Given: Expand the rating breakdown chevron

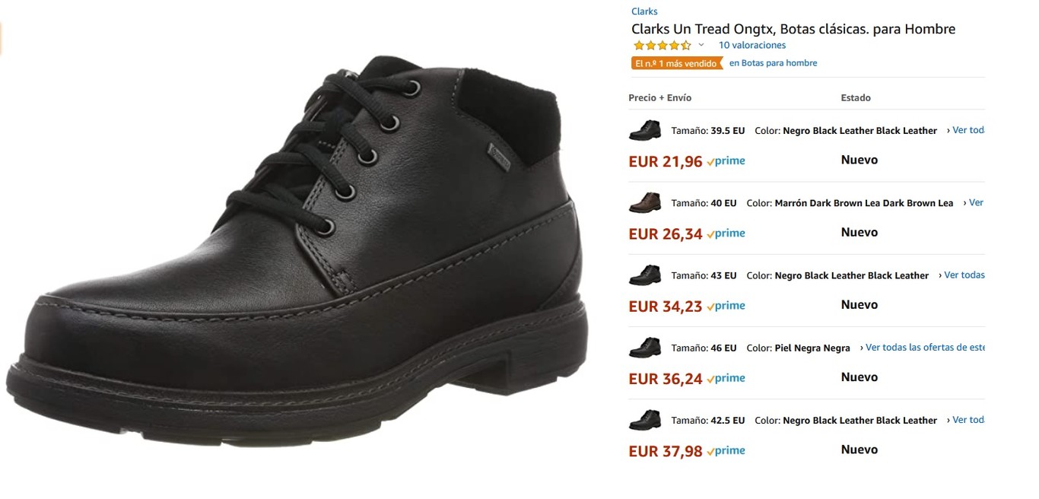Looking at the screenshot, I should coord(701,46).
